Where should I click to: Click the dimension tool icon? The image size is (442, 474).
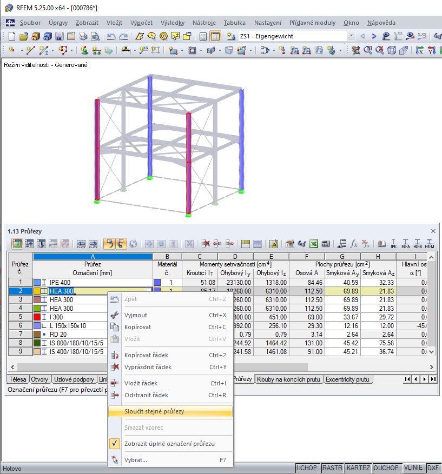126,50
